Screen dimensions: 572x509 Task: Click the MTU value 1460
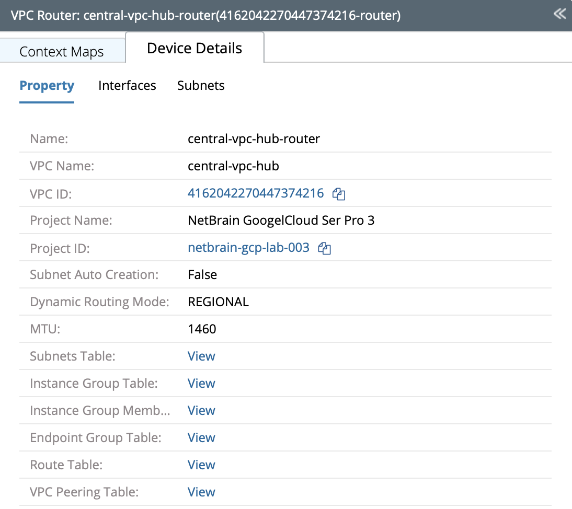(202, 329)
